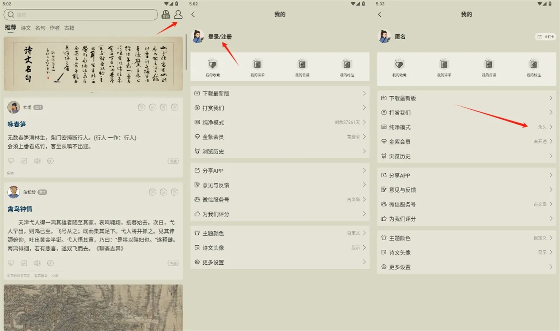The height and width of the screenshot is (331, 560).
Task: Select the 古籍 tab
Action: pos(69,28)
